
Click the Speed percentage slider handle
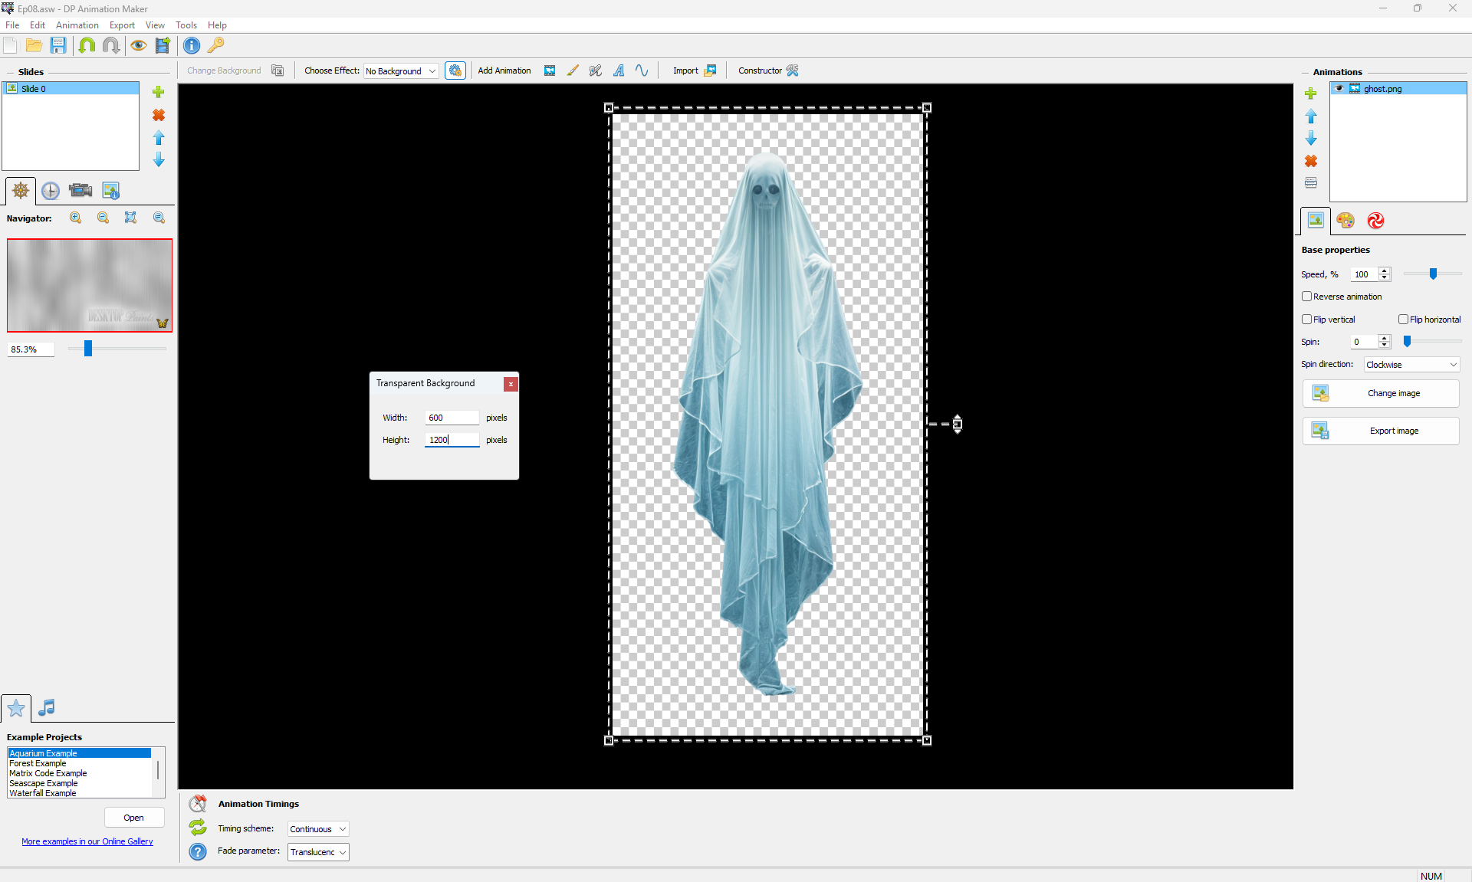coord(1433,274)
